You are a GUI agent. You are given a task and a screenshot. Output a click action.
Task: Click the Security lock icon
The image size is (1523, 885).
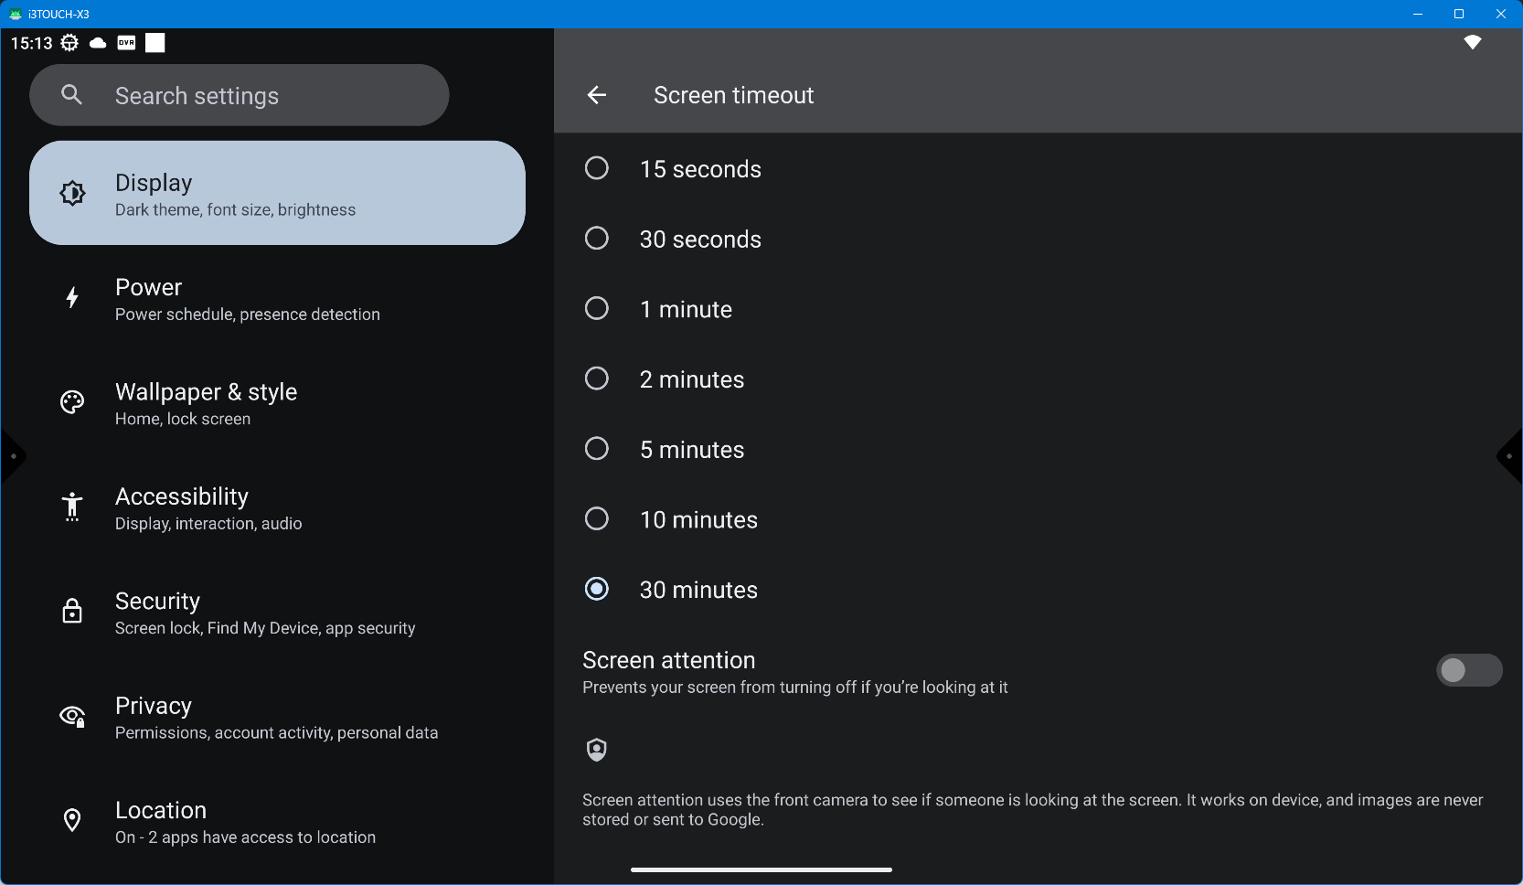pyautogui.click(x=72, y=612)
